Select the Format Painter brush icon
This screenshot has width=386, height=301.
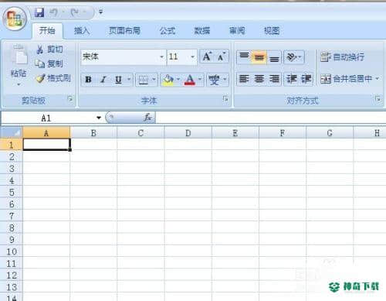tap(40, 78)
